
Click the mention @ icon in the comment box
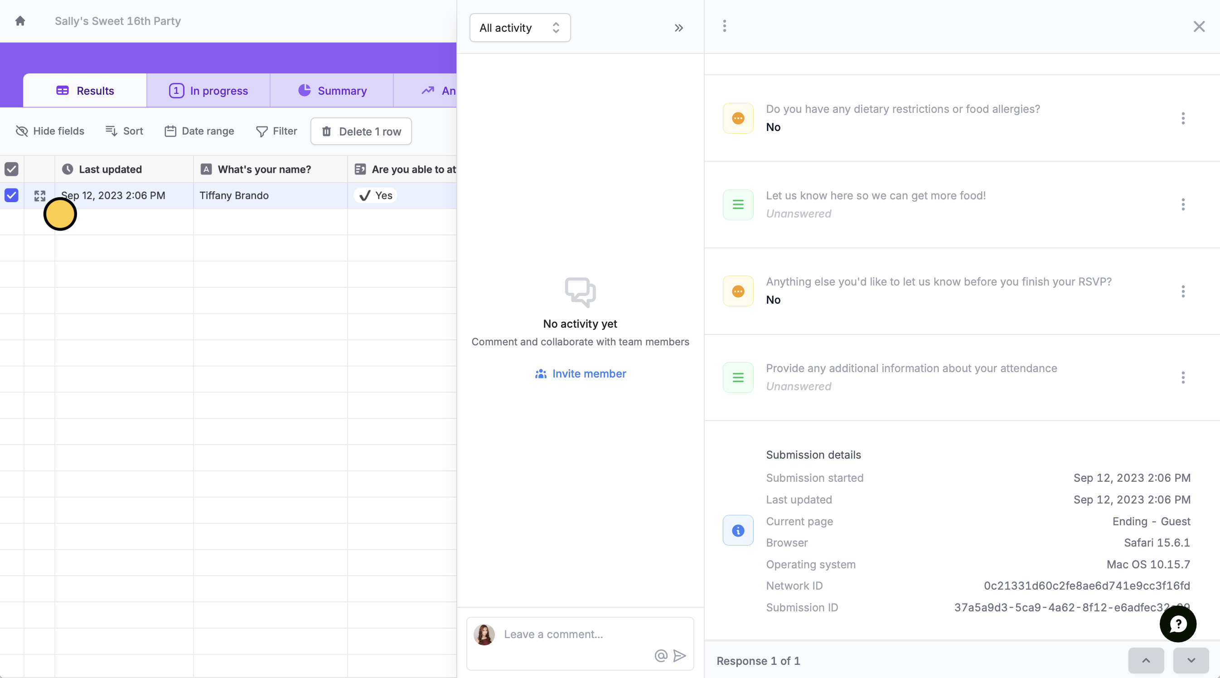[x=660, y=656]
